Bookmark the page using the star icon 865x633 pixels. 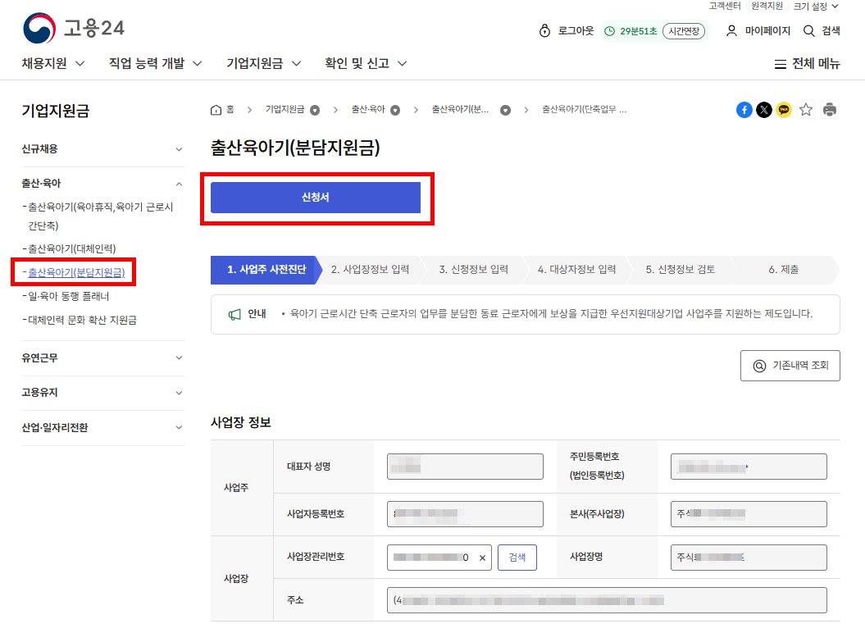[804, 109]
